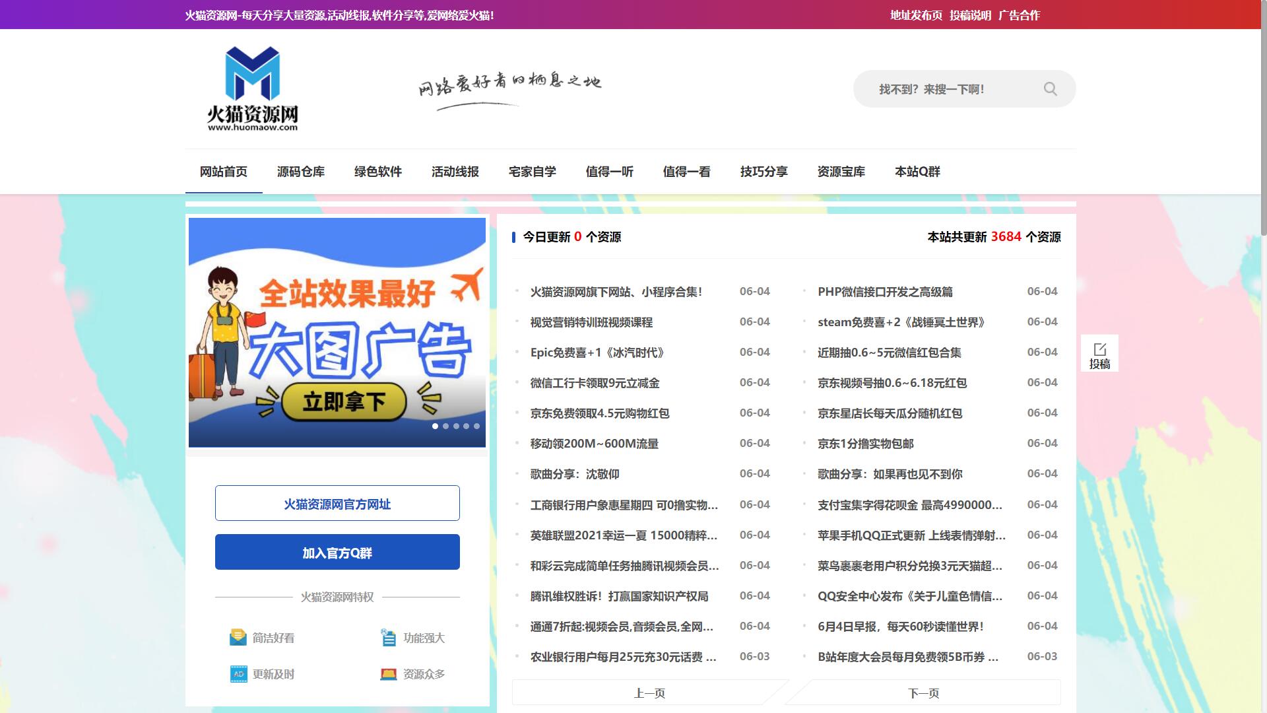
Task: Open steam免费喜+2《战锤冥土世界》 article
Action: [x=902, y=322]
